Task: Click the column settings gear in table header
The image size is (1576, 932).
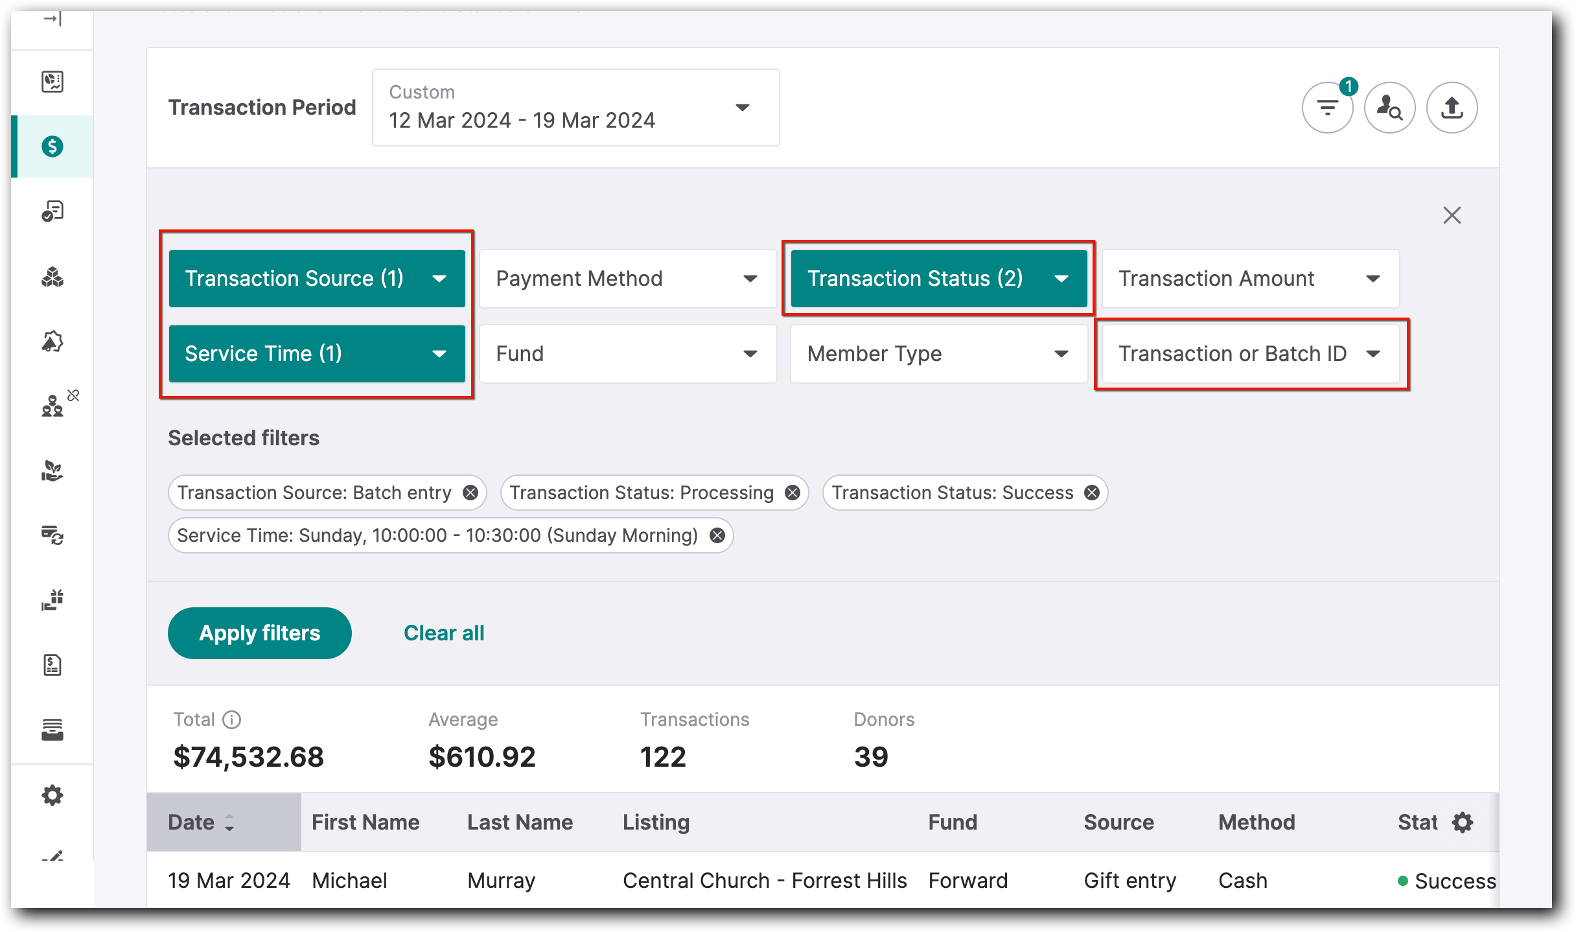Action: [x=1462, y=822]
